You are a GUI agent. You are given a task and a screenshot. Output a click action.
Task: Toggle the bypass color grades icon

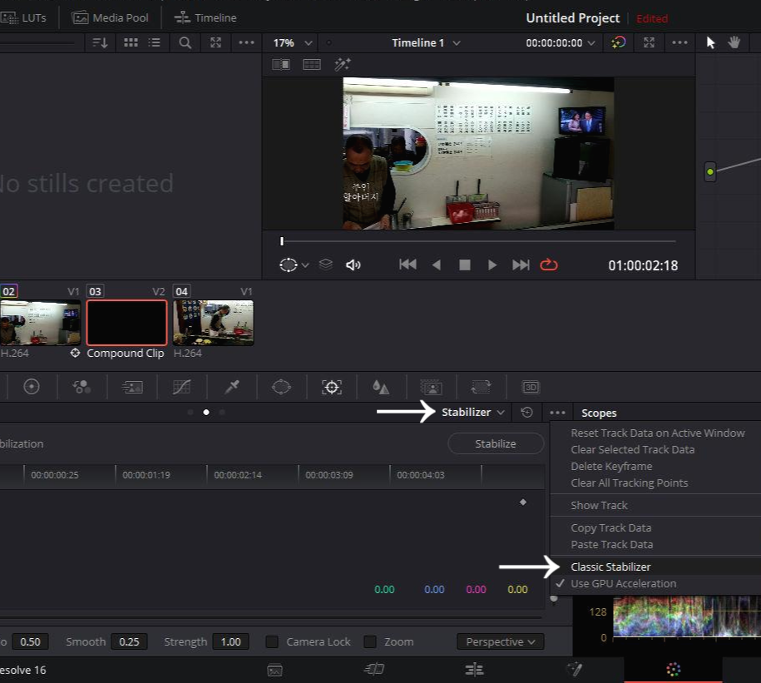pyautogui.click(x=618, y=42)
